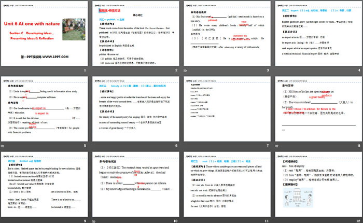Select slide 6 about the word beauty
The width and height of the screenshot is (363, 223).
pyautogui.click(x=135, y=110)
